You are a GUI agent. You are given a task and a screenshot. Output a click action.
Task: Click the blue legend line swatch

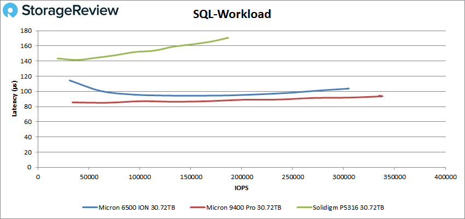90,208
